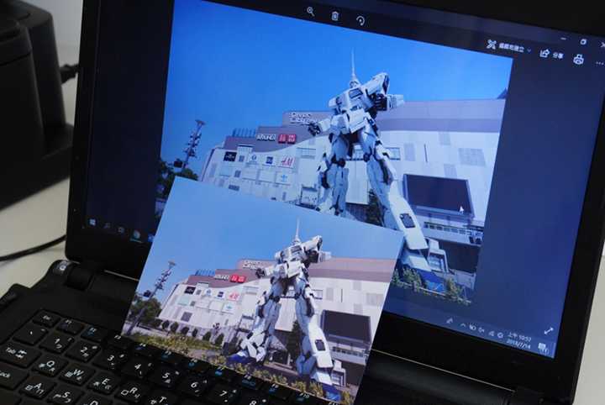Open the 編輯和建立 edit and create menu
This screenshot has height=405, width=605.
(508, 46)
